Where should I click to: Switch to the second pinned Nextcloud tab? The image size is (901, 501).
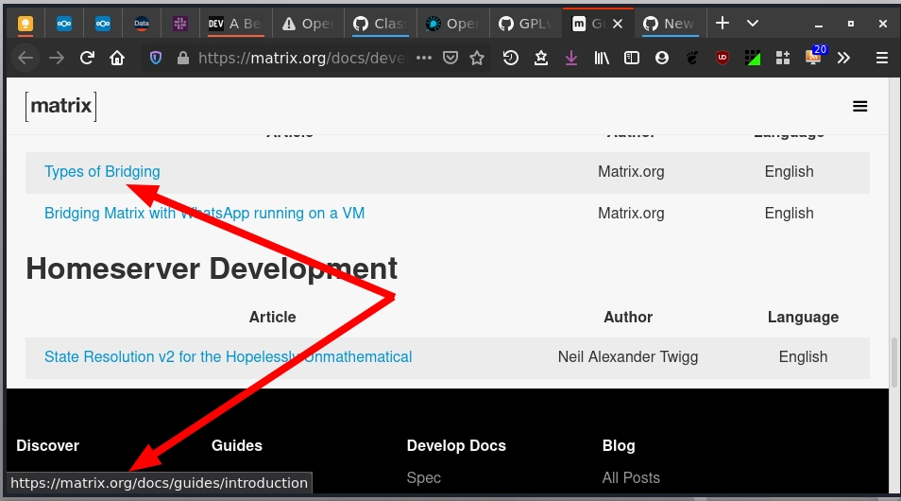[x=103, y=24]
